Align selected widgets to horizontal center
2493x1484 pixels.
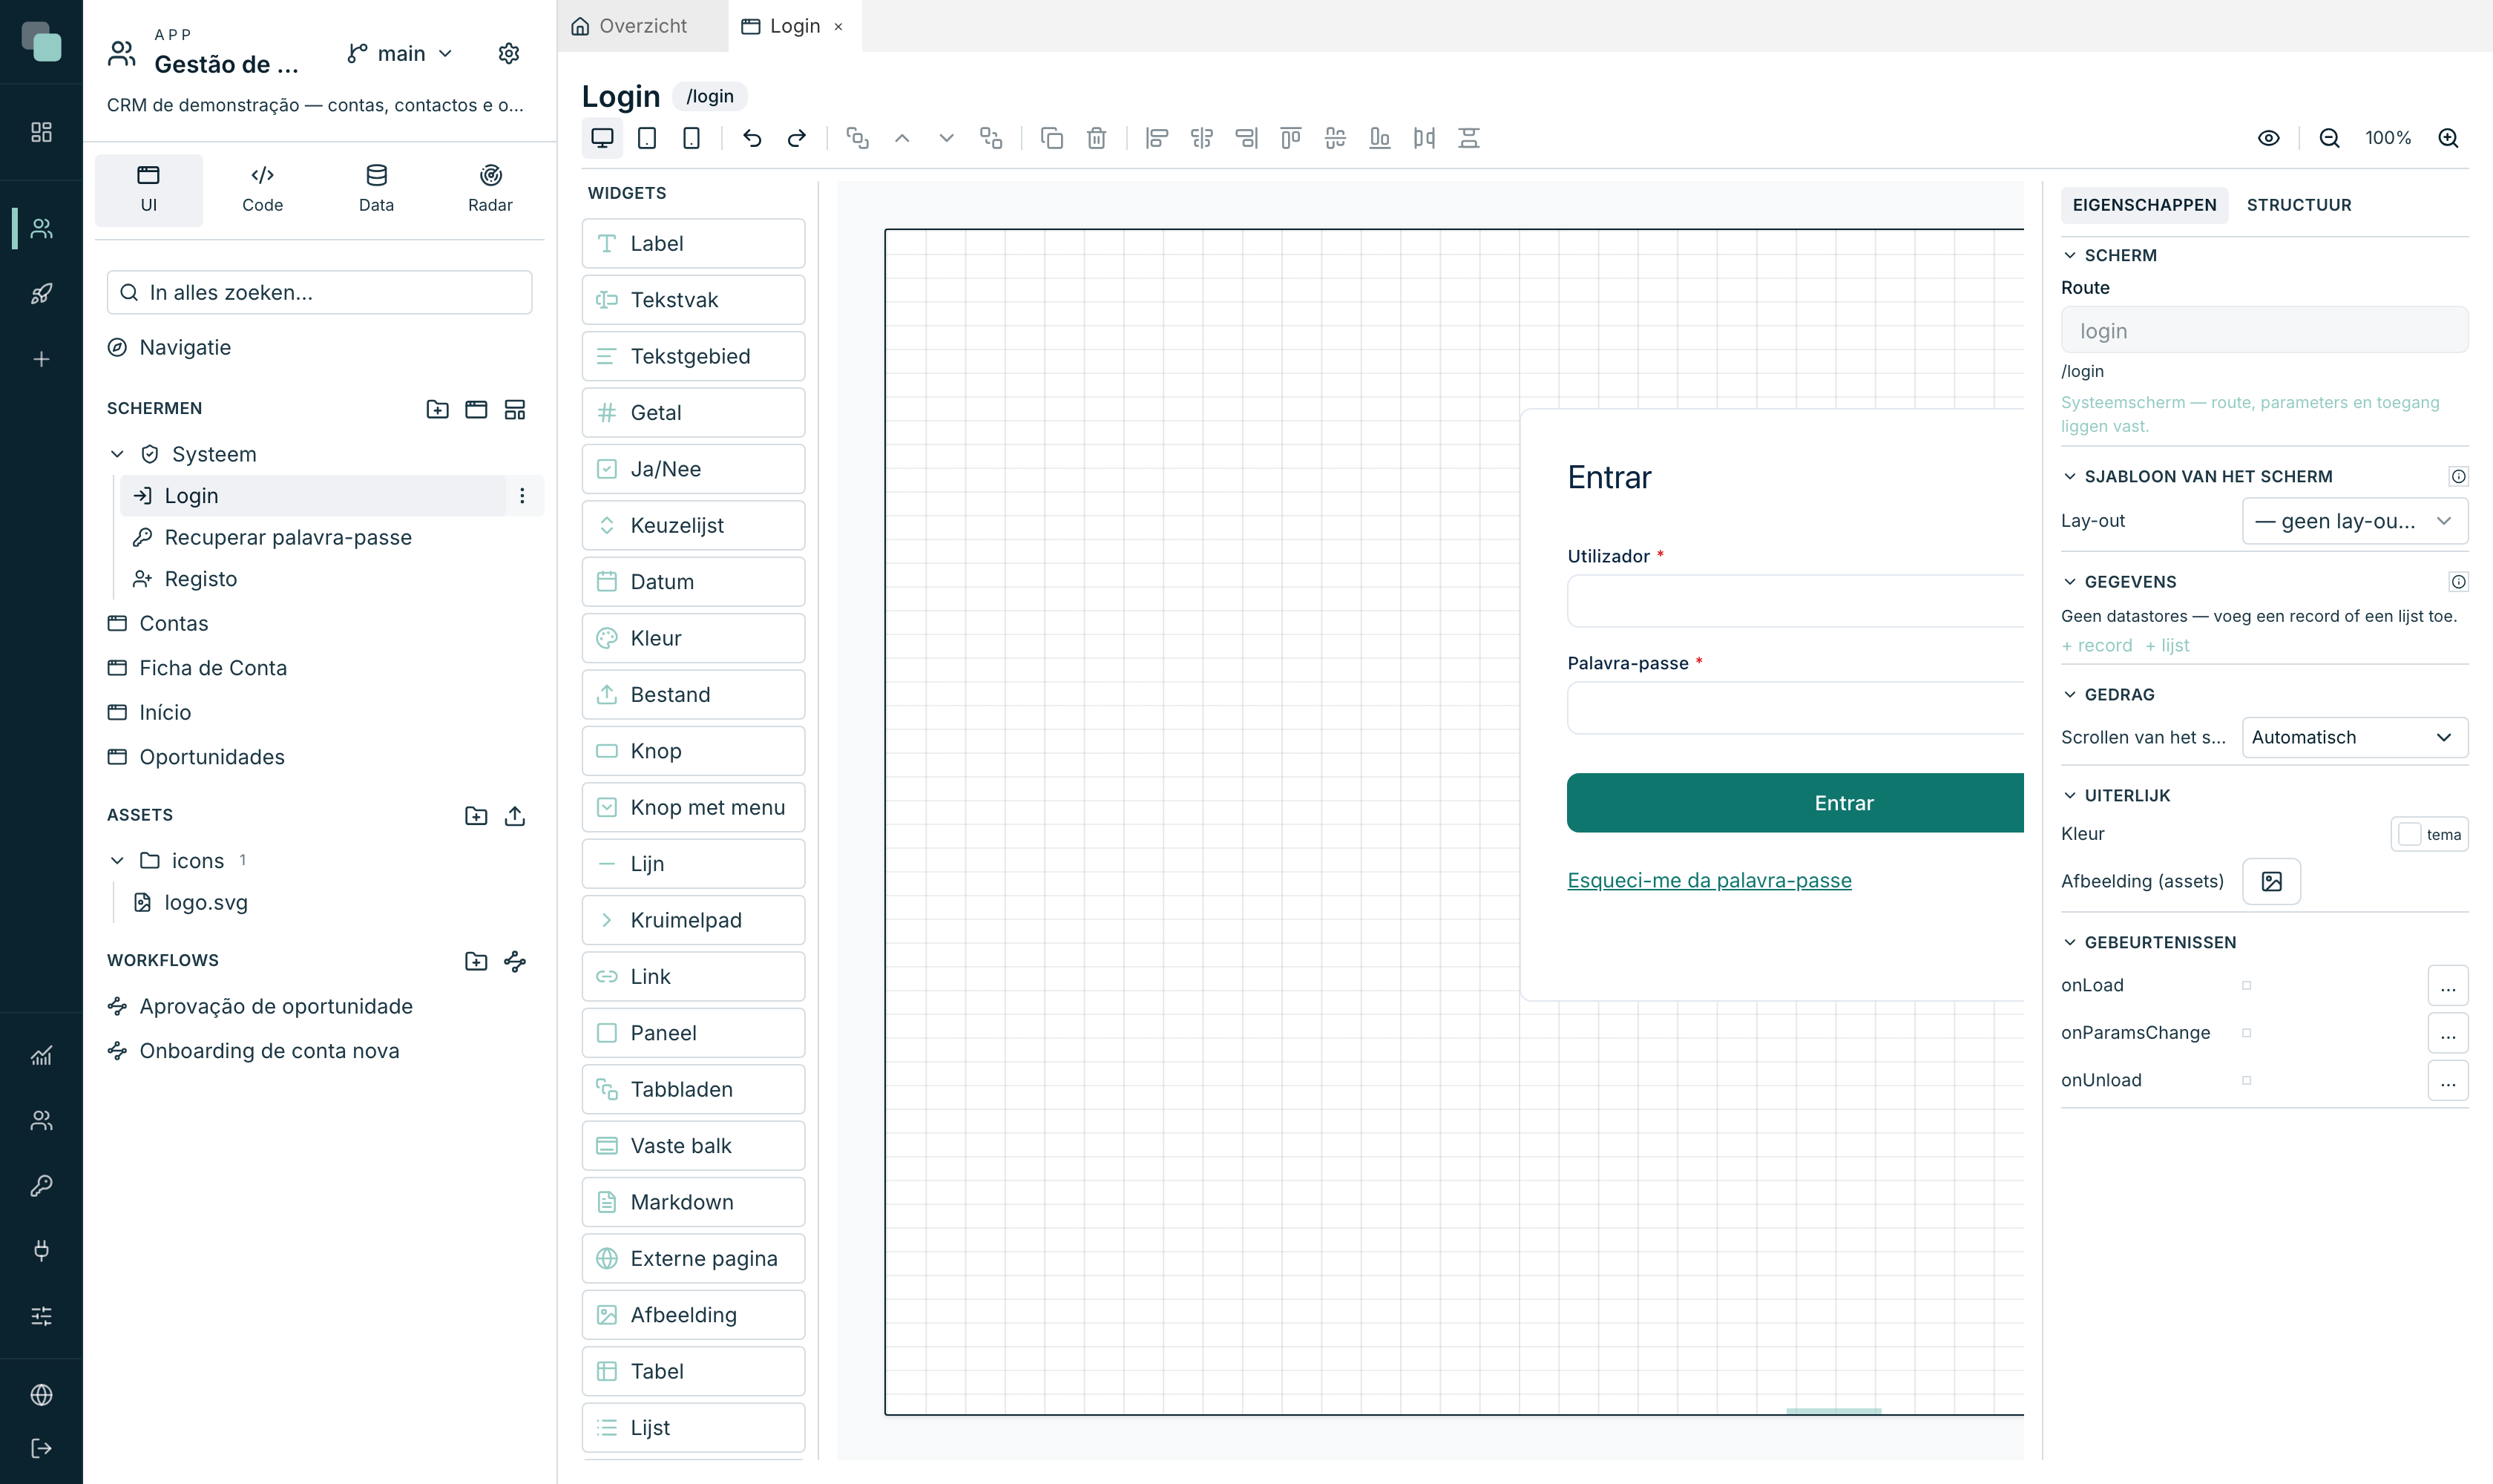coord(1202,138)
